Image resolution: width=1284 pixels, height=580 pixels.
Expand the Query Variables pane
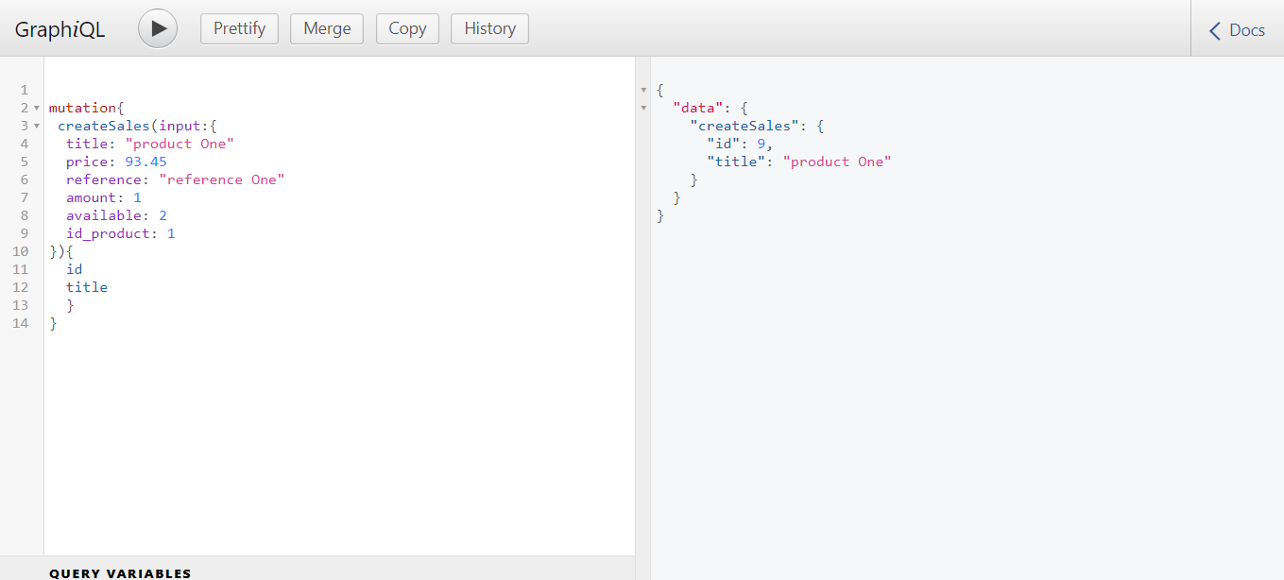pos(122,572)
